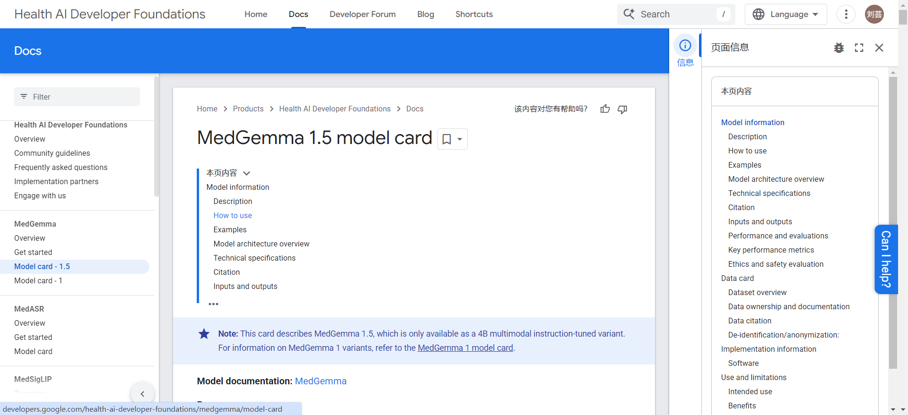
Task: Click the Products breadcrumb link
Action: 248,109
